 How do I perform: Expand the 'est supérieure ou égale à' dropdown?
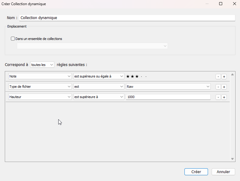coord(99,77)
